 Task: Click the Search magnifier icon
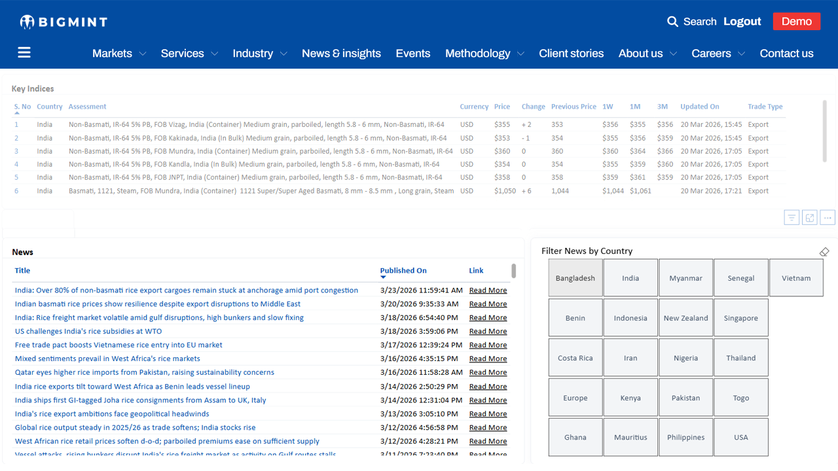[672, 22]
